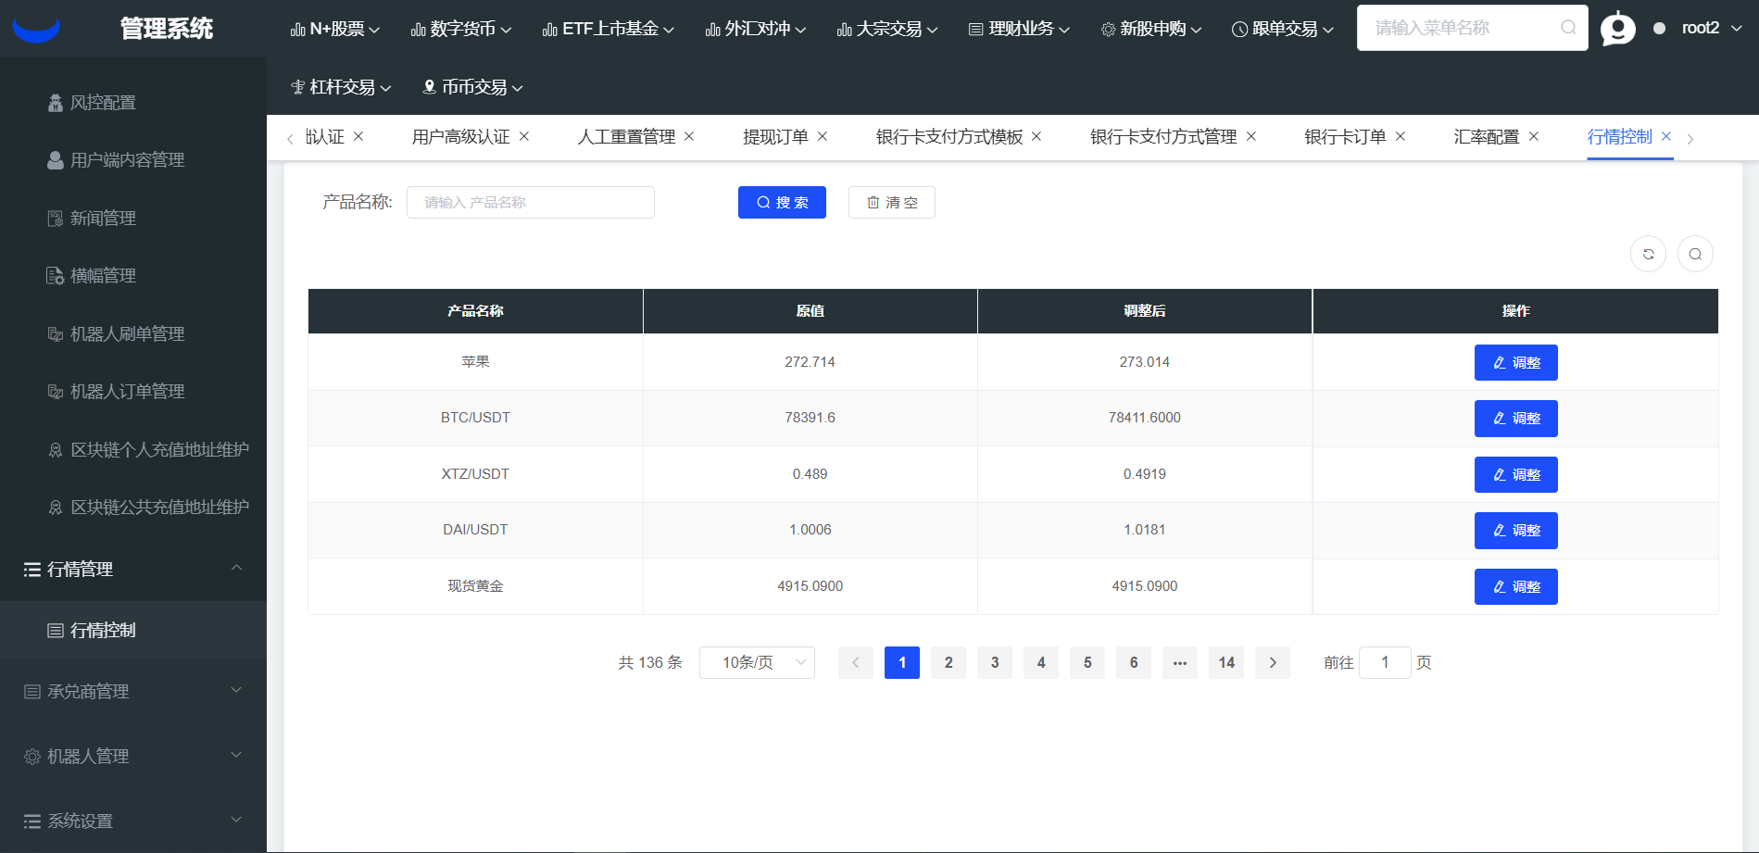Click the 产品名称 input field
Viewport: 1759px width, 853px height.
pos(530,203)
